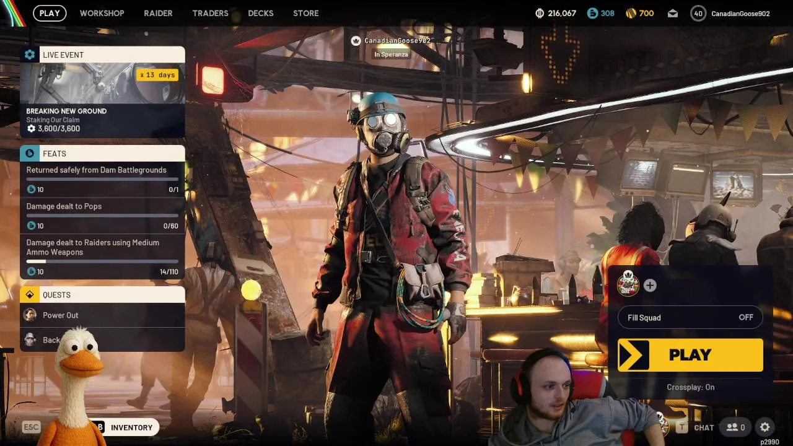Click the QUESTS panel header
The image size is (793, 446).
click(102, 295)
